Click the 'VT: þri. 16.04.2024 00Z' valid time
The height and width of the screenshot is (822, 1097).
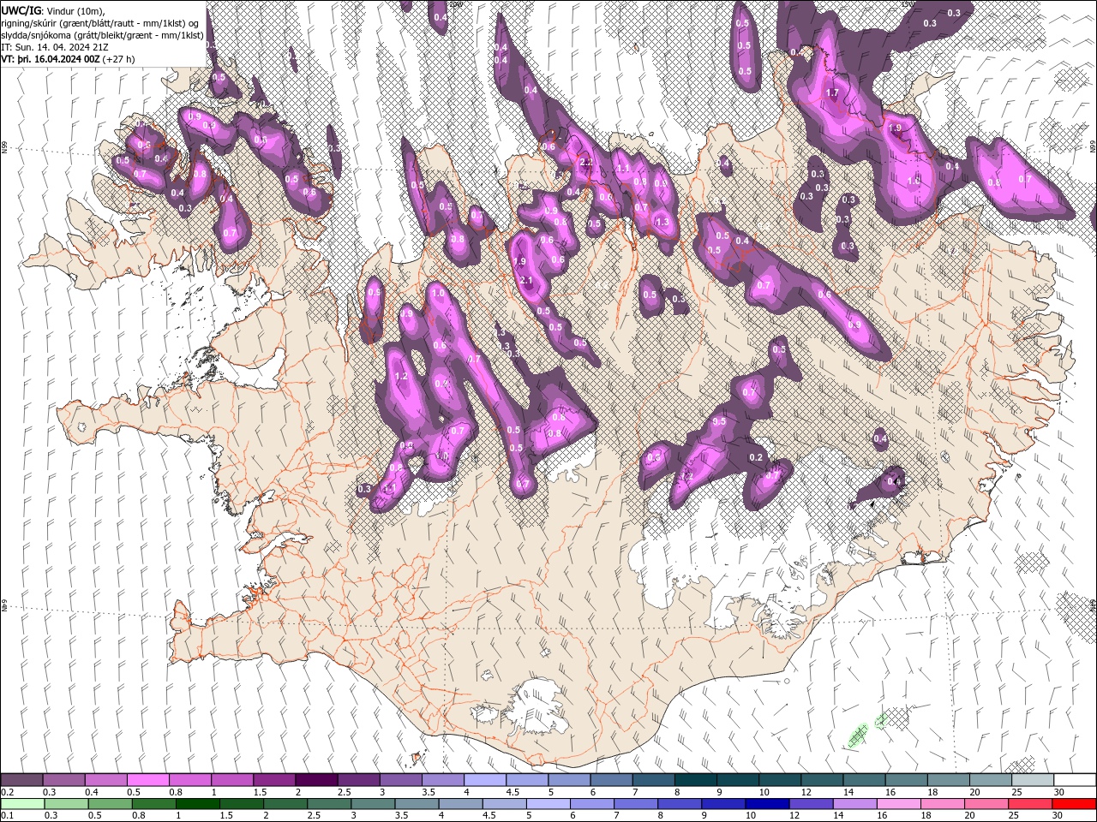click(50, 59)
